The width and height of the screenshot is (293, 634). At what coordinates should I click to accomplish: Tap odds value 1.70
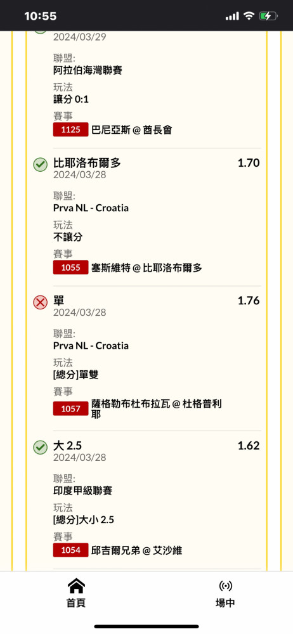249,163
